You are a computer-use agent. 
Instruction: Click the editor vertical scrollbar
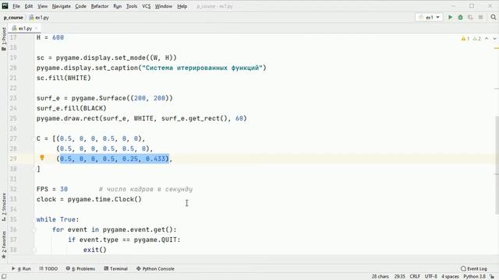pos(497,165)
